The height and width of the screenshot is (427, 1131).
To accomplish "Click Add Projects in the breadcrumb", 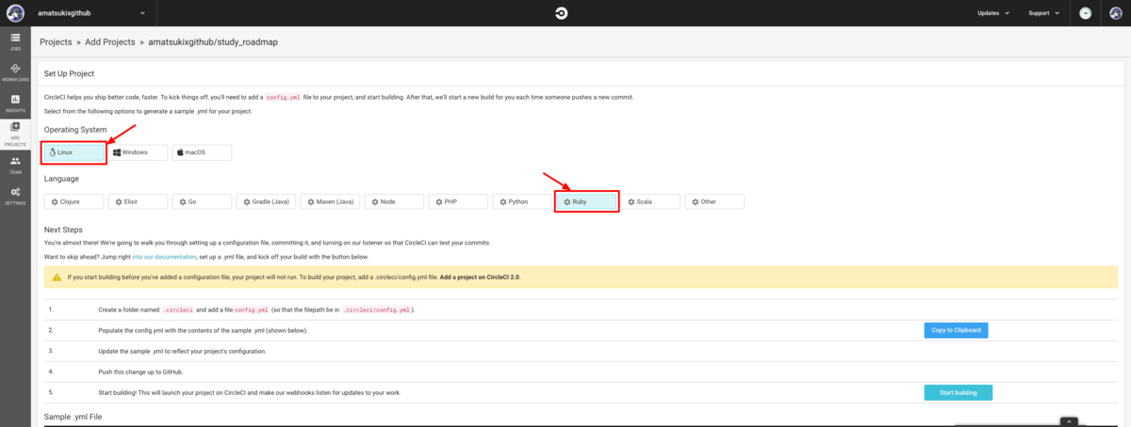I will click(111, 42).
